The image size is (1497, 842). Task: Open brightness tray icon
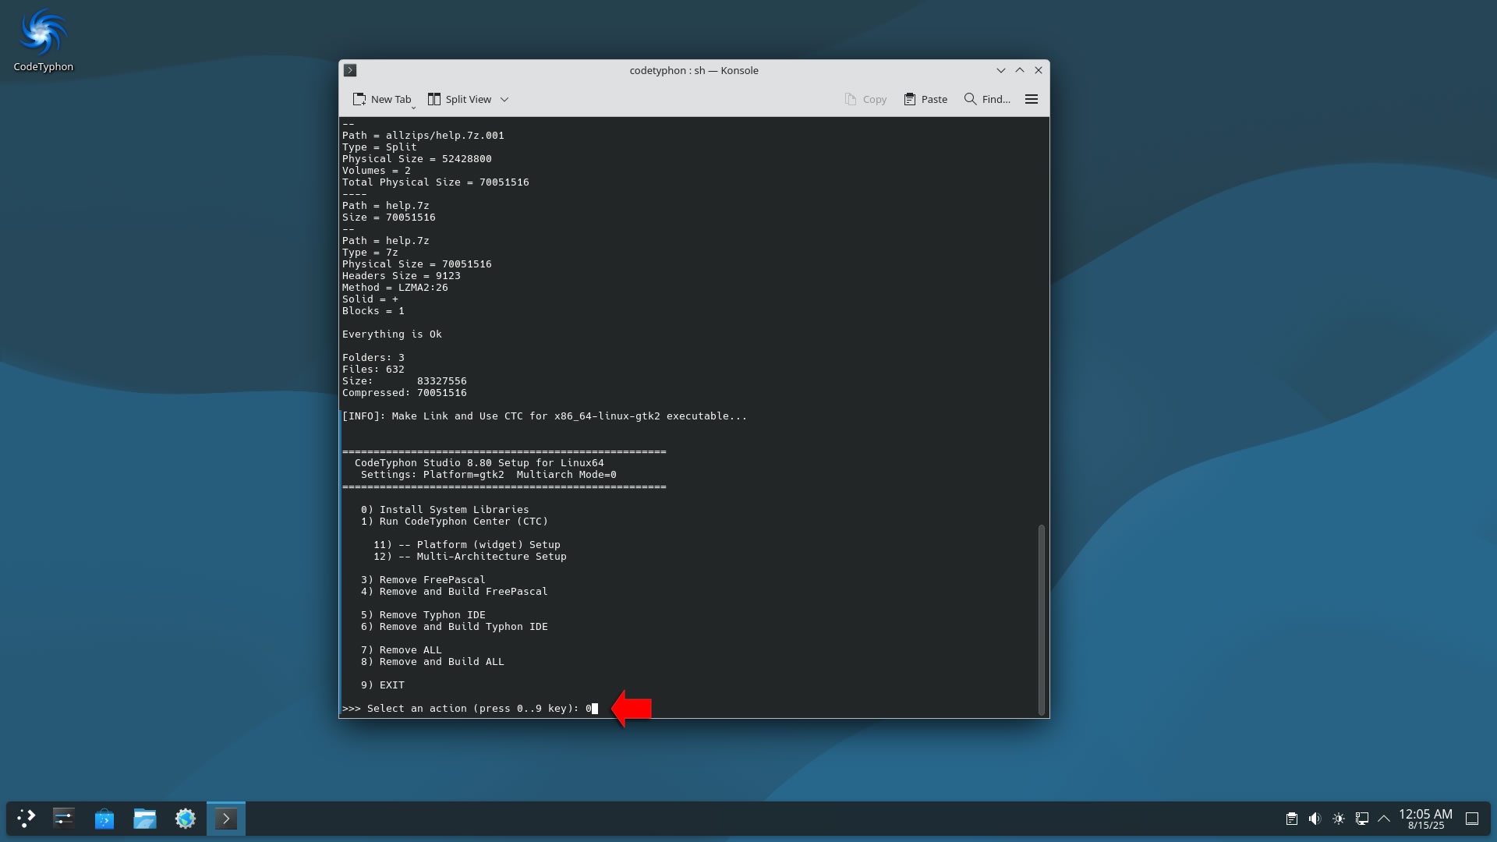[1338, 819]
